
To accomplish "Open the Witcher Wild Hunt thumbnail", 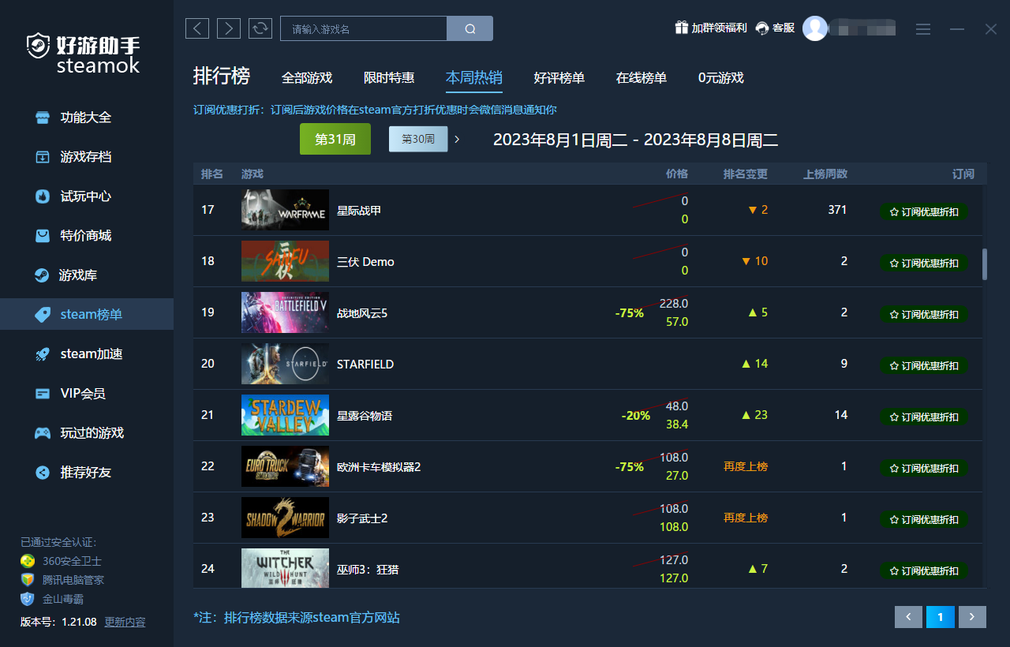I will pos(285,568).
